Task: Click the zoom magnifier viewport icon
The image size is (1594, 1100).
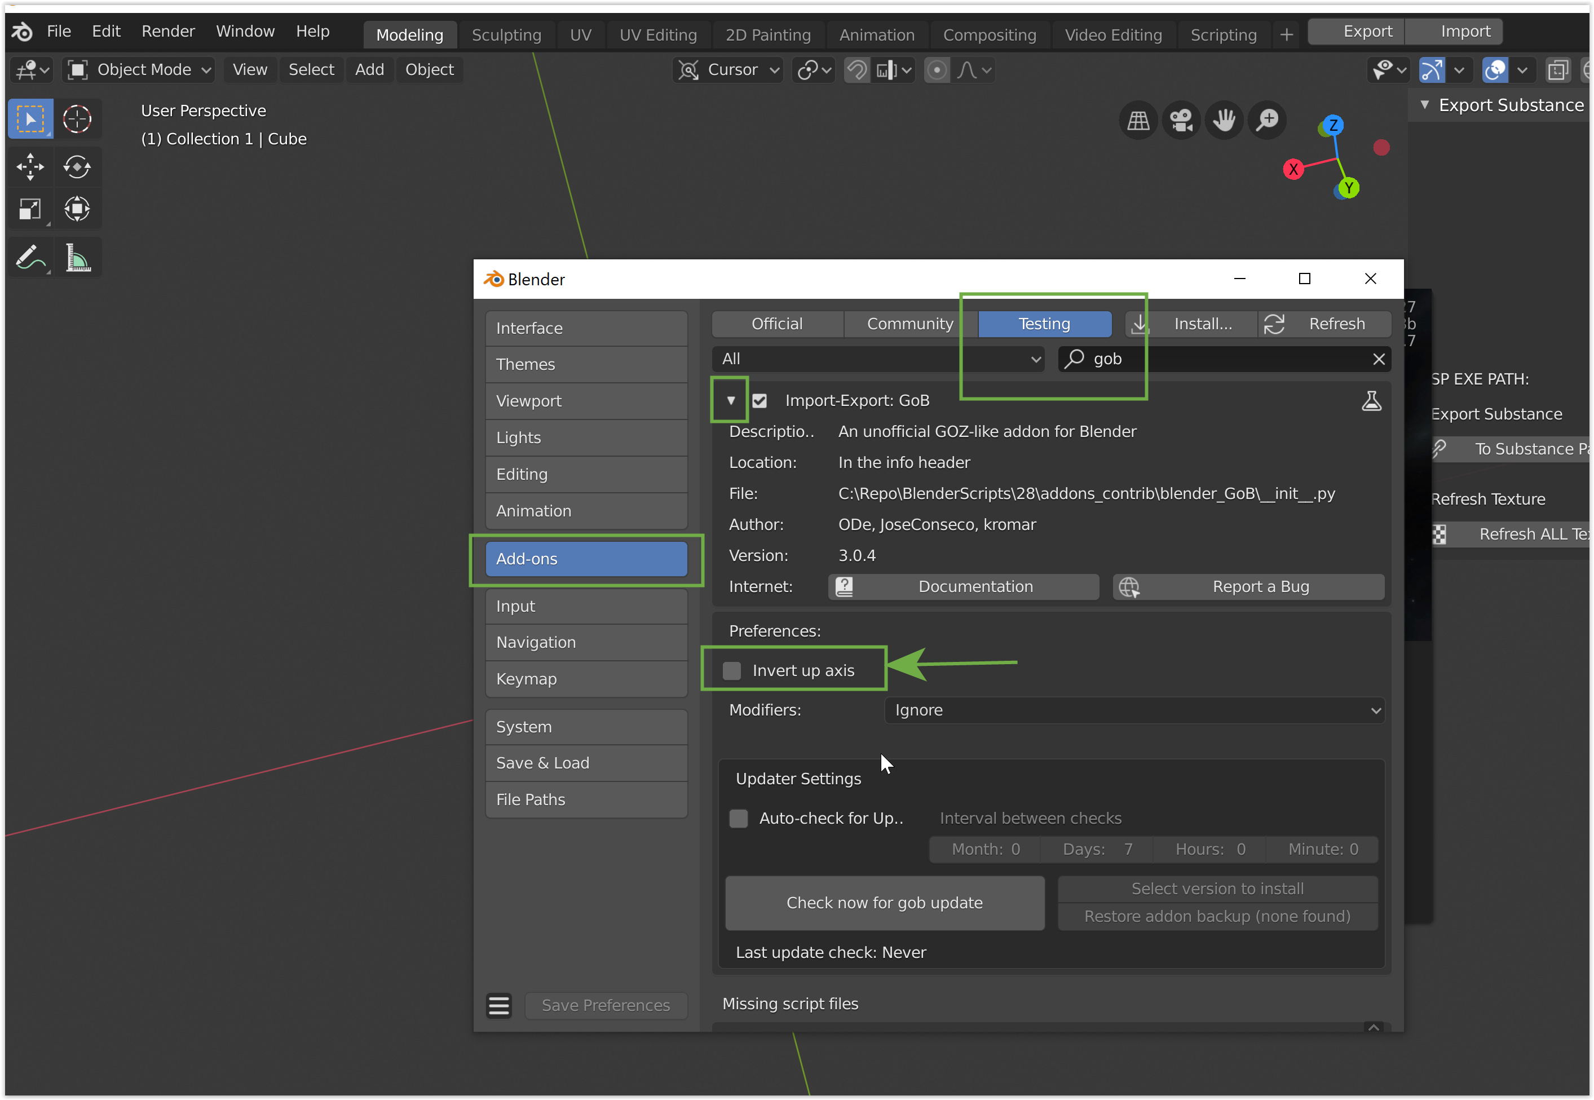Action: point(1266,121)
